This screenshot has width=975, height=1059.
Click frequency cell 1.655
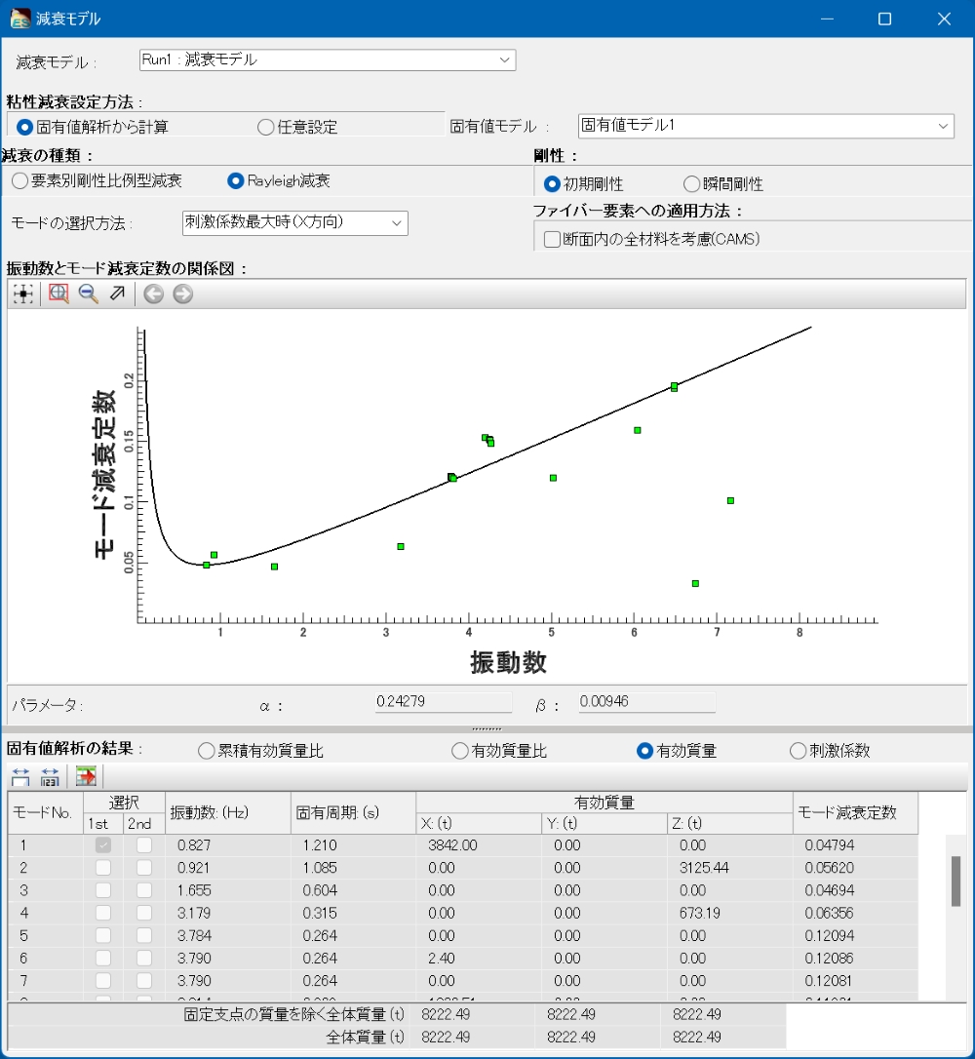point(227,890)
